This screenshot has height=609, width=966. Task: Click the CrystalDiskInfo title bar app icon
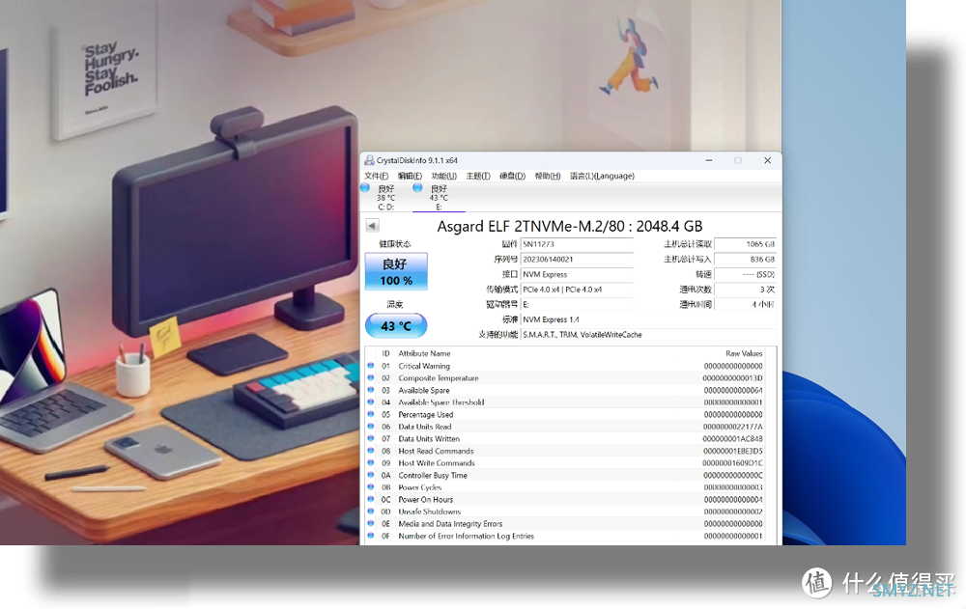point(369,161)
